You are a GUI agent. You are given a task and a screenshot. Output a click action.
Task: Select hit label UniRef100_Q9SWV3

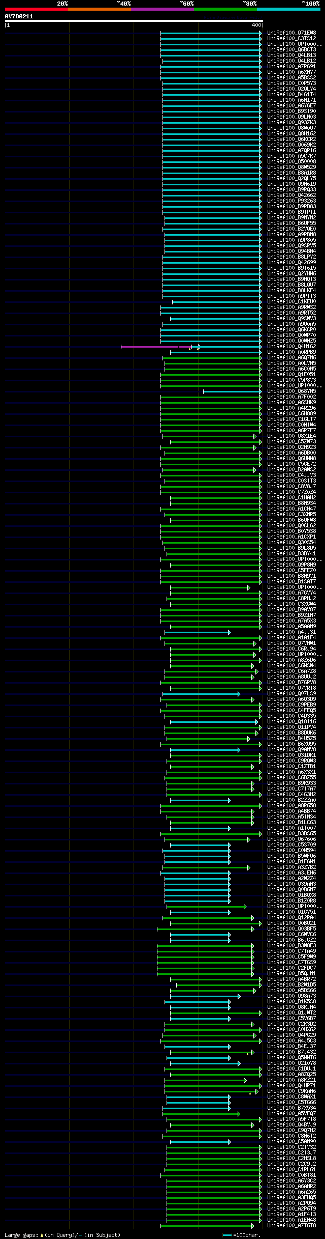tap(291, 319)
